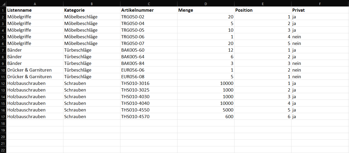
Task: Click row 22 header
Action: [3, 150]
